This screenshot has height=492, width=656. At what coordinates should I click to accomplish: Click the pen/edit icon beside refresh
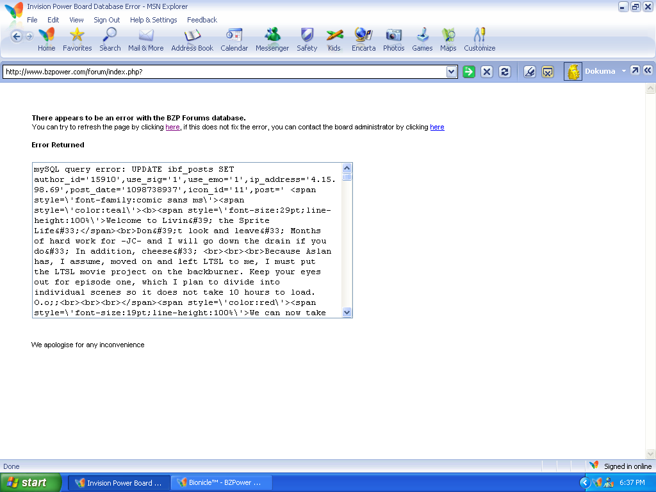[530, 72]
